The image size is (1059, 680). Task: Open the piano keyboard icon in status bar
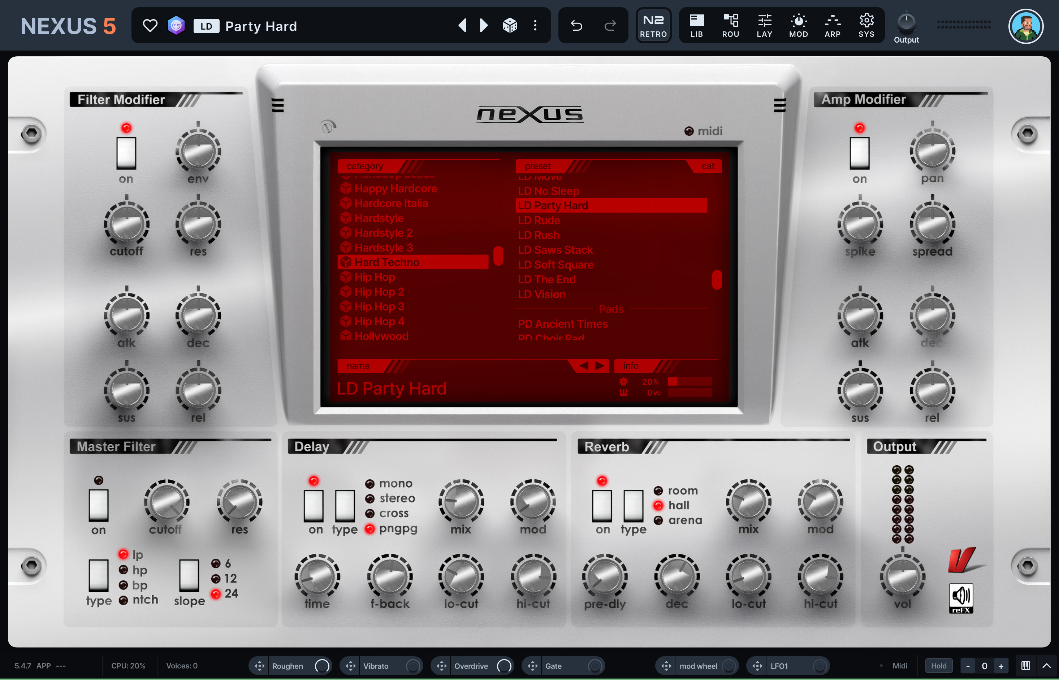(1026, 666)
